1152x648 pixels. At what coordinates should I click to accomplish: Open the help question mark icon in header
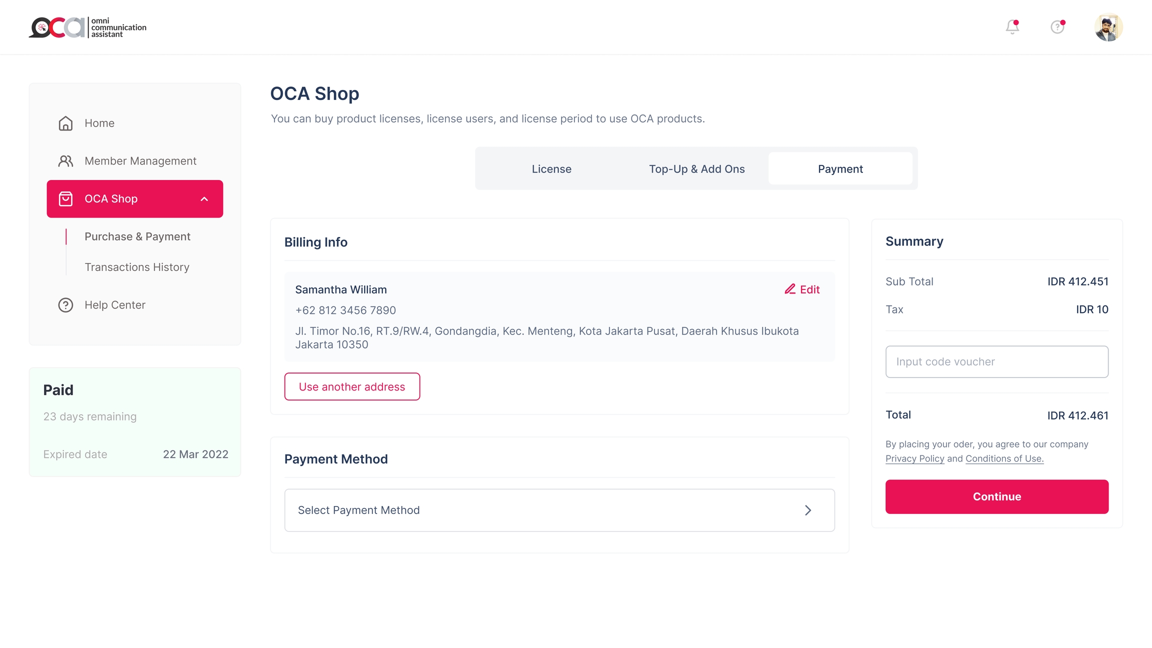1057,27
